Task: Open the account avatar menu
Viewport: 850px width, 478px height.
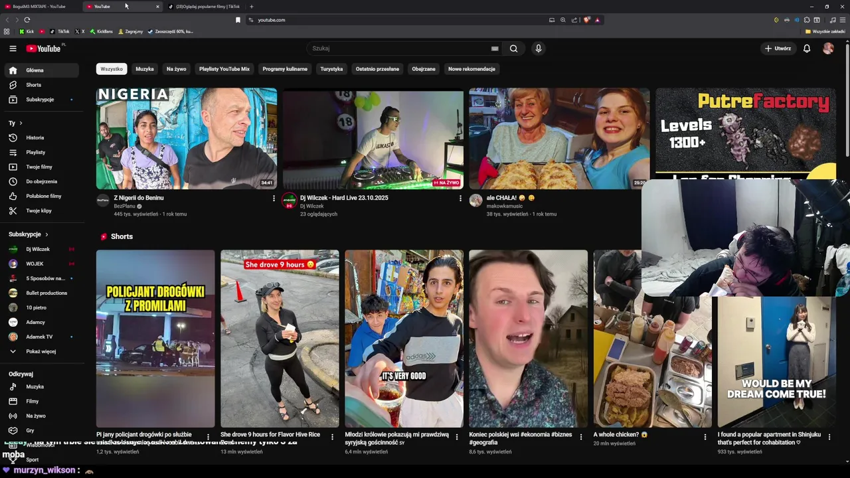Action: tap(828, 48)
